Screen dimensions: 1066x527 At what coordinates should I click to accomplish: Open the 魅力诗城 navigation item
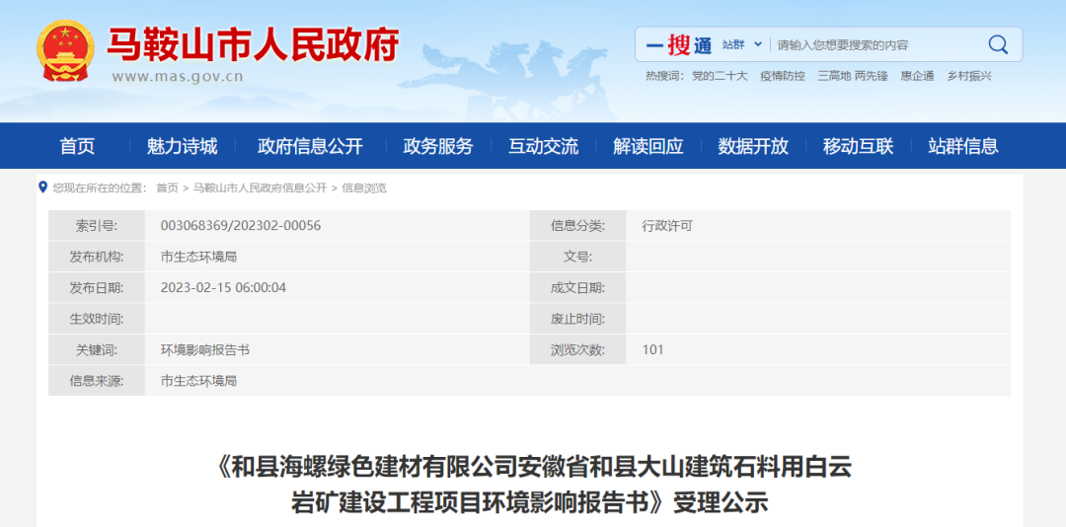click(182, 145)
